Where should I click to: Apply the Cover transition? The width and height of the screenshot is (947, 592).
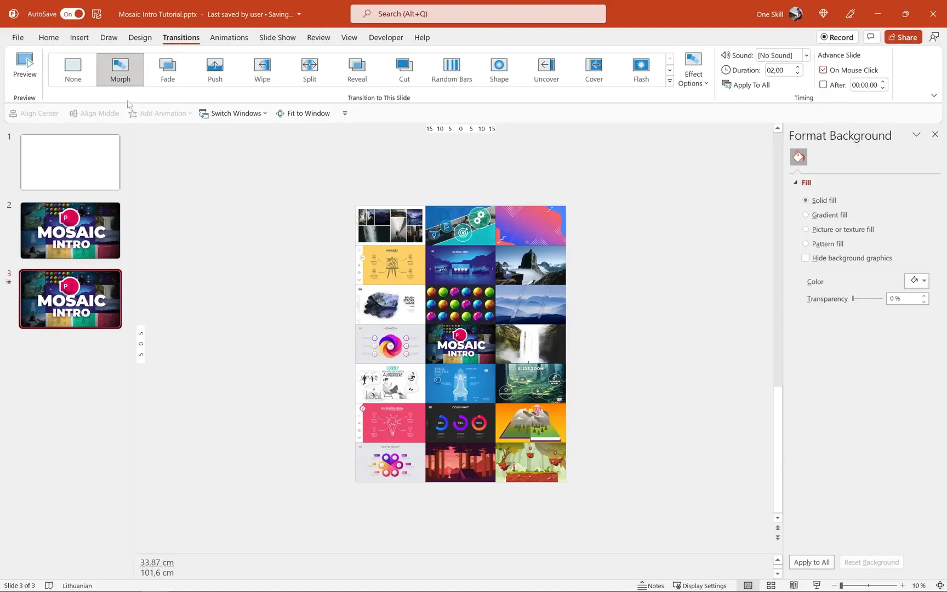[x=594, y=70]
